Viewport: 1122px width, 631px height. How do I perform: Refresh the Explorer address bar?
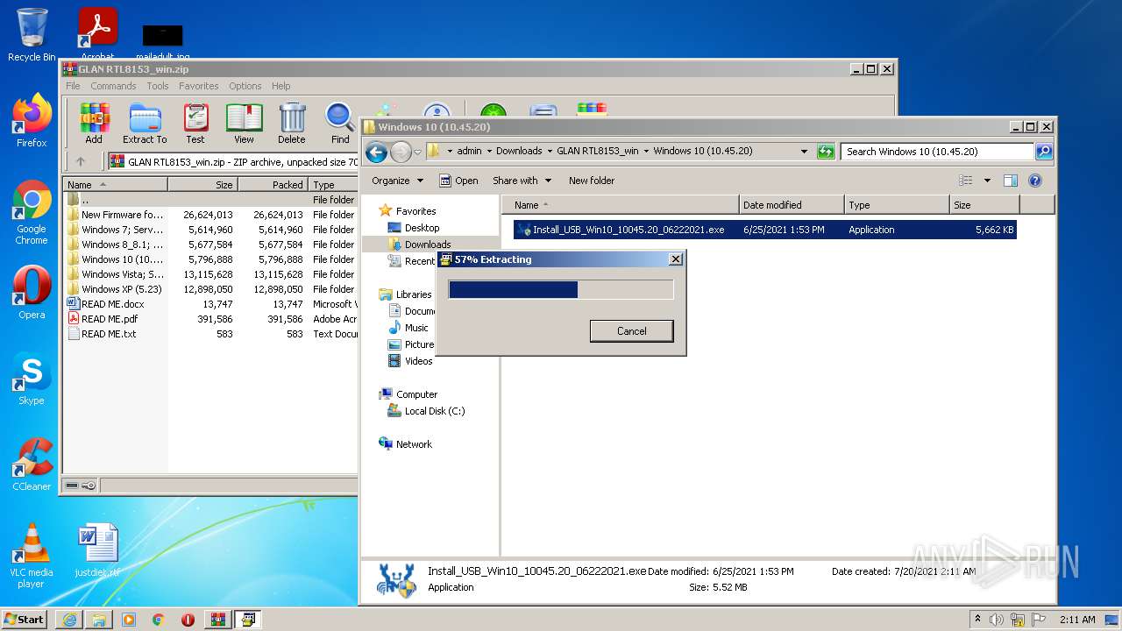point(826,152)
